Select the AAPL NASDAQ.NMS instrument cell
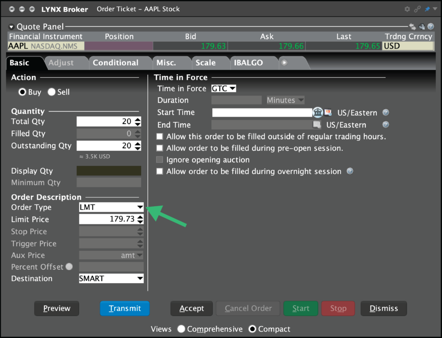 pyautogui.click(x=46, y=46)
